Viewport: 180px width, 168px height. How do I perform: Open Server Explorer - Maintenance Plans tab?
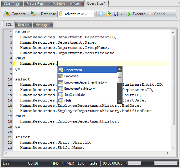pyautogui.click(x=53, y=4)
